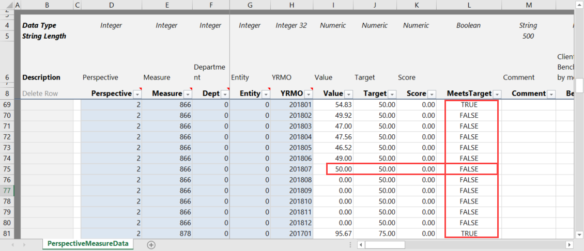584x251 pixels.
Task: Click the Integer 32 data type cell
Action: pyautogui.click(x=292, y=26)
